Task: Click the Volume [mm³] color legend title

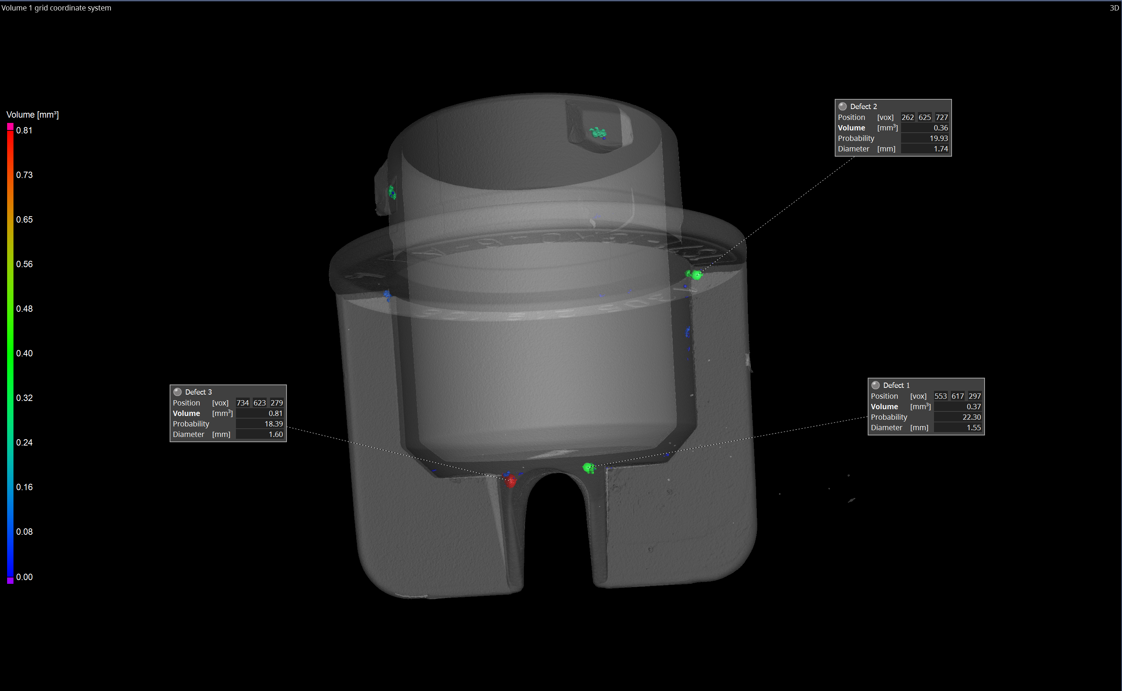Action: (33, 115)
